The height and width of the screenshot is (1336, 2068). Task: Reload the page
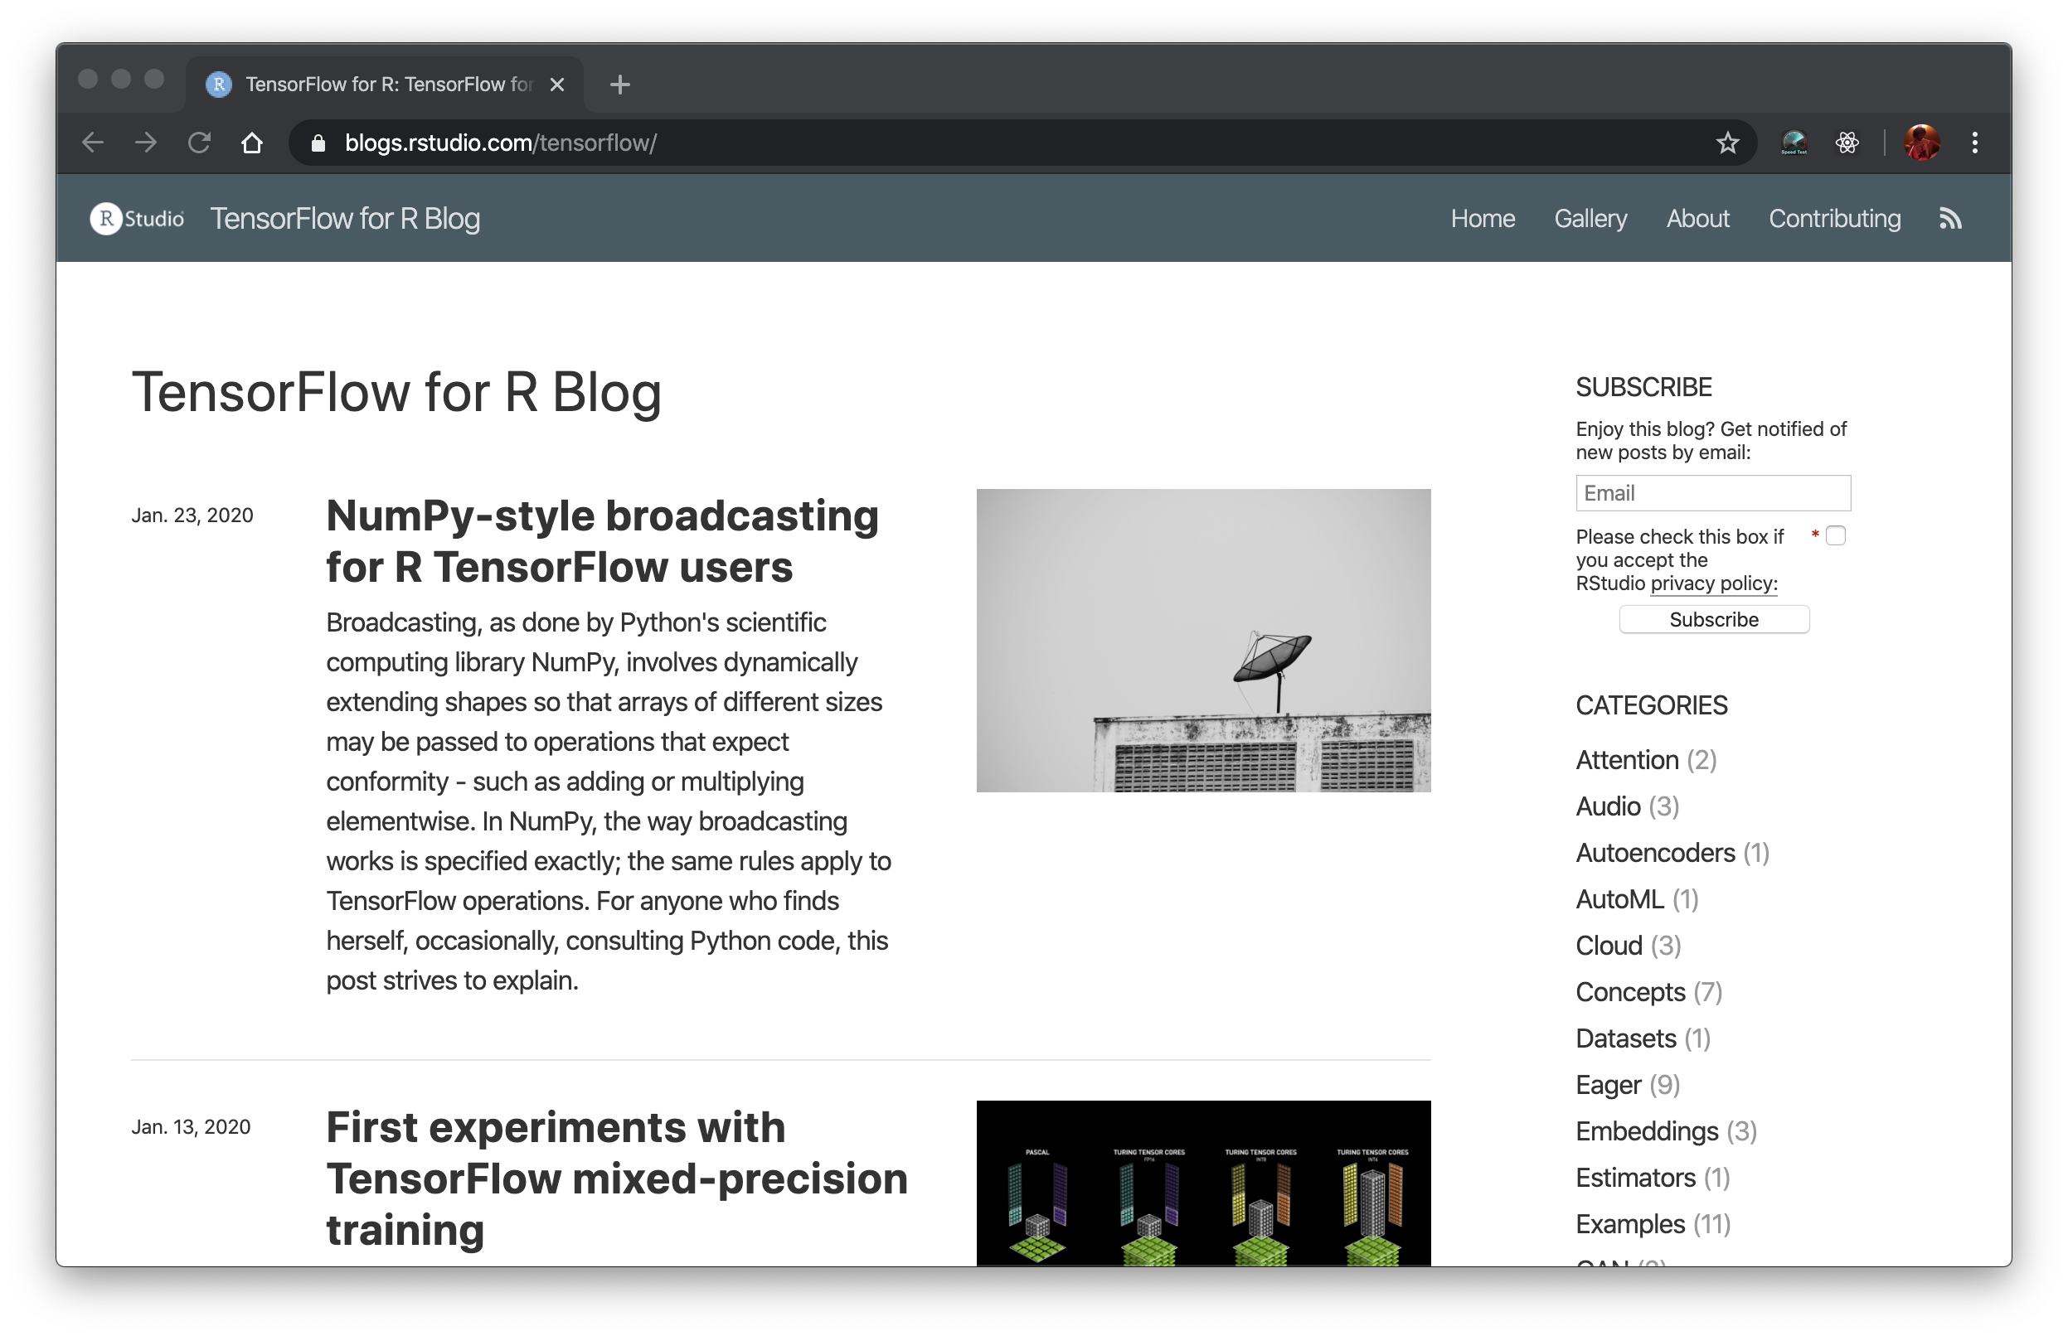(200, 143)
